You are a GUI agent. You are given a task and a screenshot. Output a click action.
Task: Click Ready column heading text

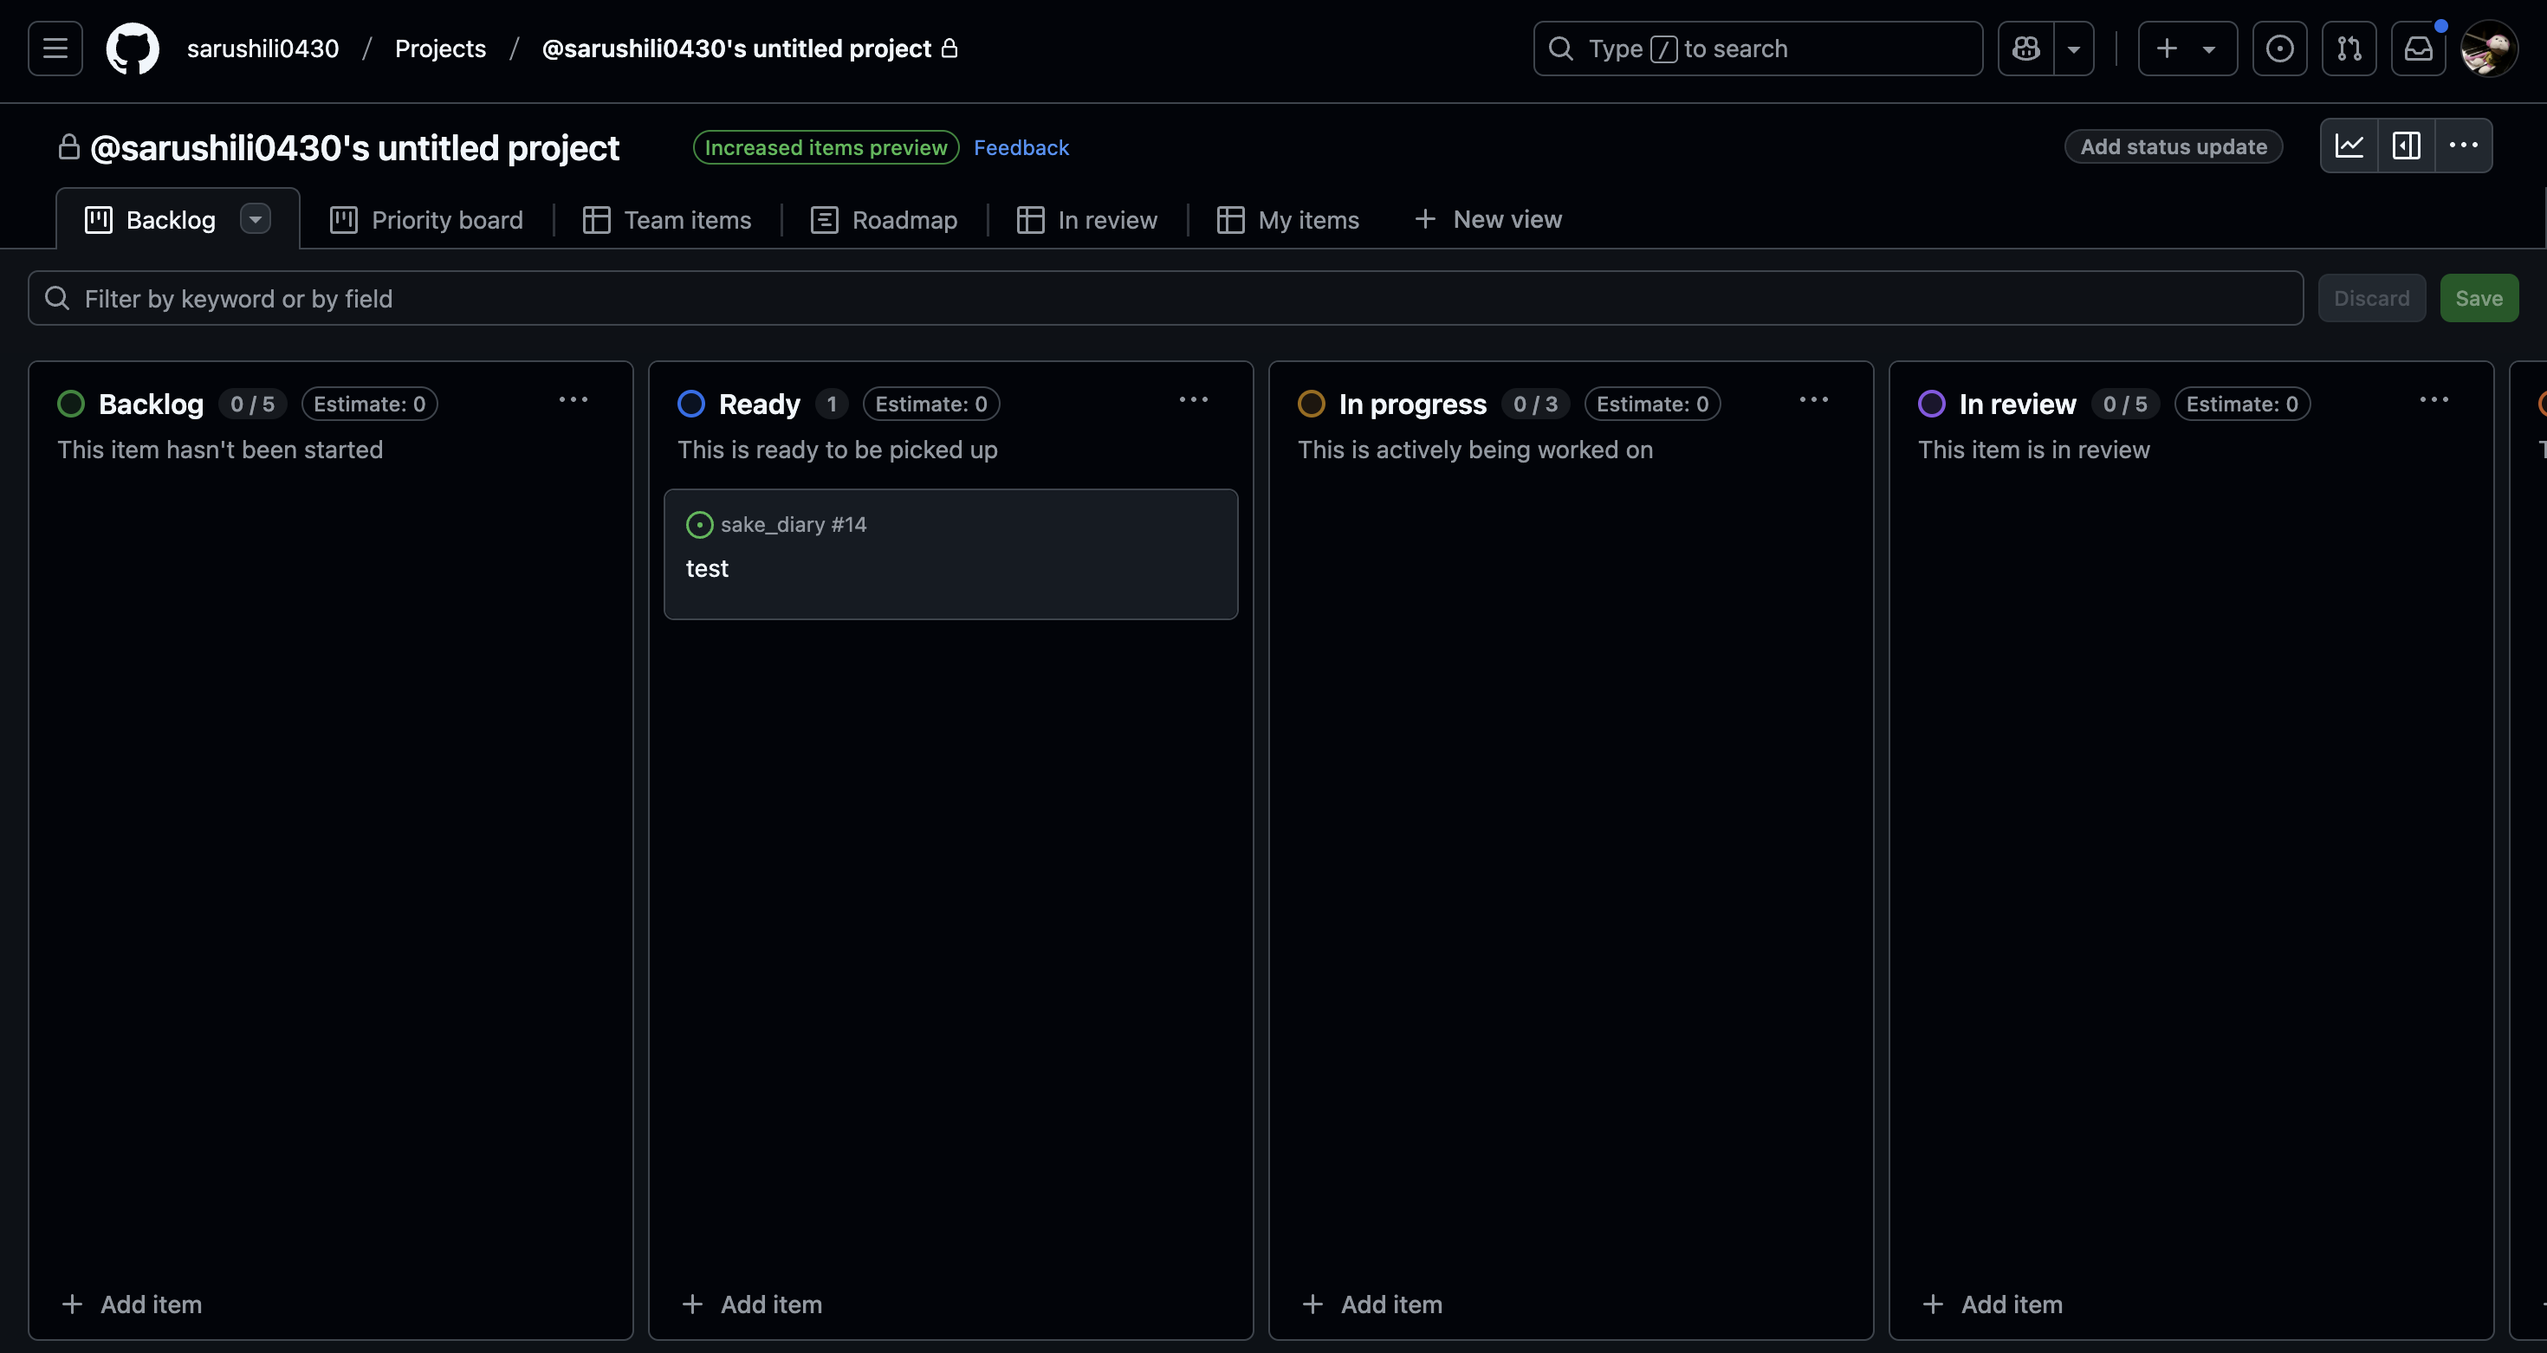[x=760, y=405]
